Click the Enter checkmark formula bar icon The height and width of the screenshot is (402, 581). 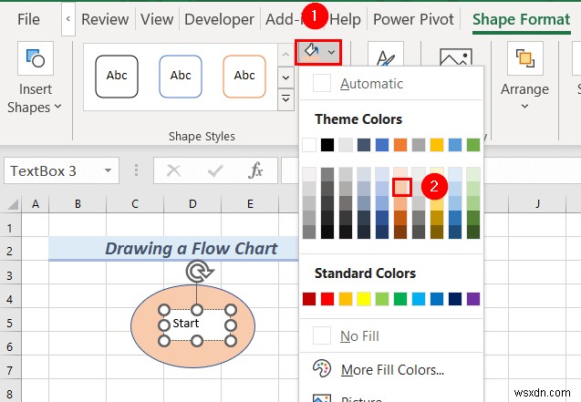point(215,171)
